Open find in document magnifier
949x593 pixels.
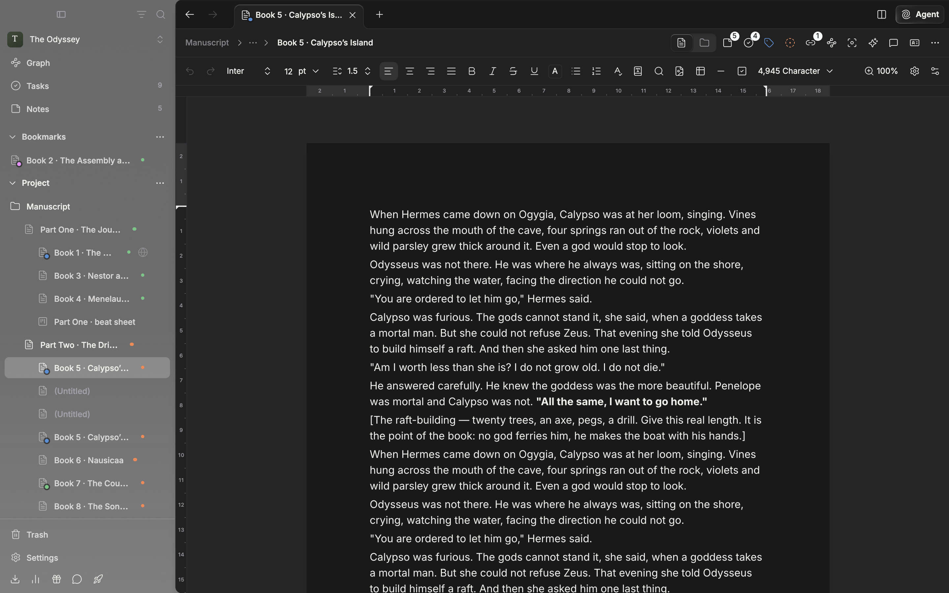pyautogui.click(x=659, y=71)
